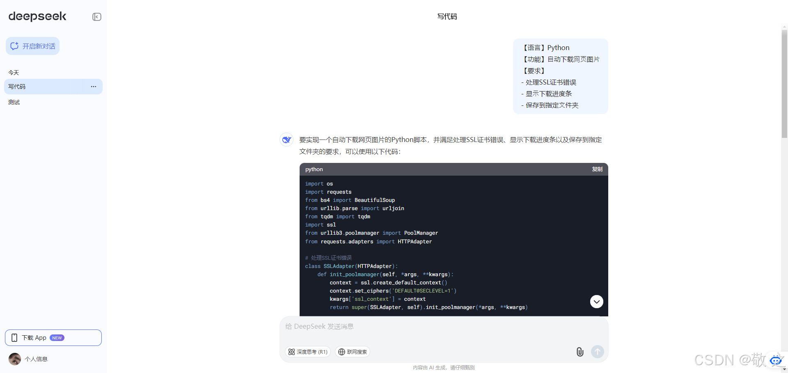
Task: Click the text '- 处理SSL证书错误' in user message
Action: (x=549, y=82)
